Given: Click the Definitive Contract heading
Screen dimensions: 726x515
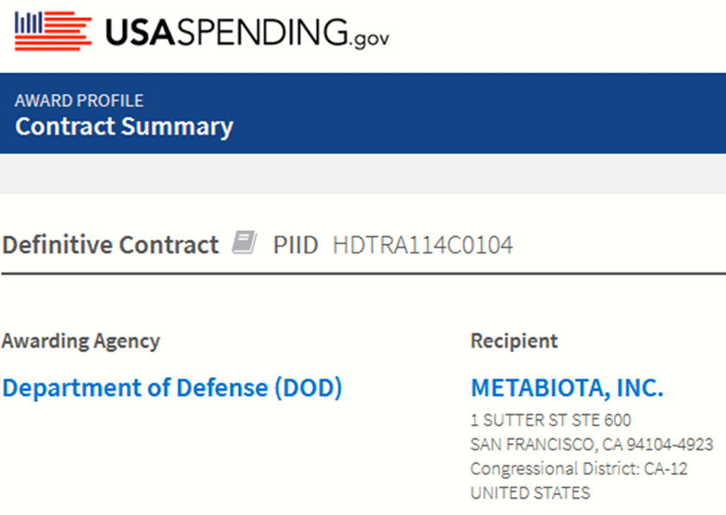Looking at the screenshot, I should [110, 244].
